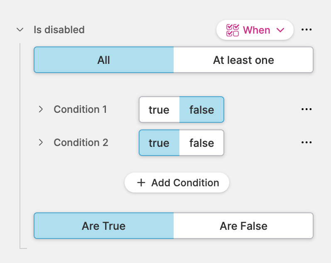Viewport: 331px width, 263px height.
Task: Collapse the Is disabled section
Action: coord(20,30)
